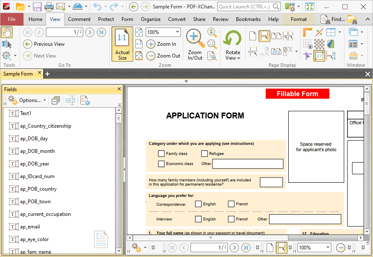Image resolution: width=373 pixels, height=257 pixels.
Task: Go to last page in ribbon
Action: [x=101, y=32]
